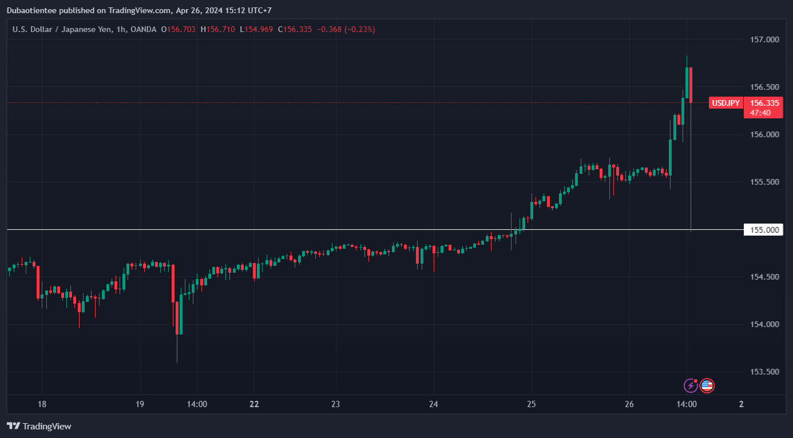
Task: Click the 153.500 price axis label
Action: point(764,372)
